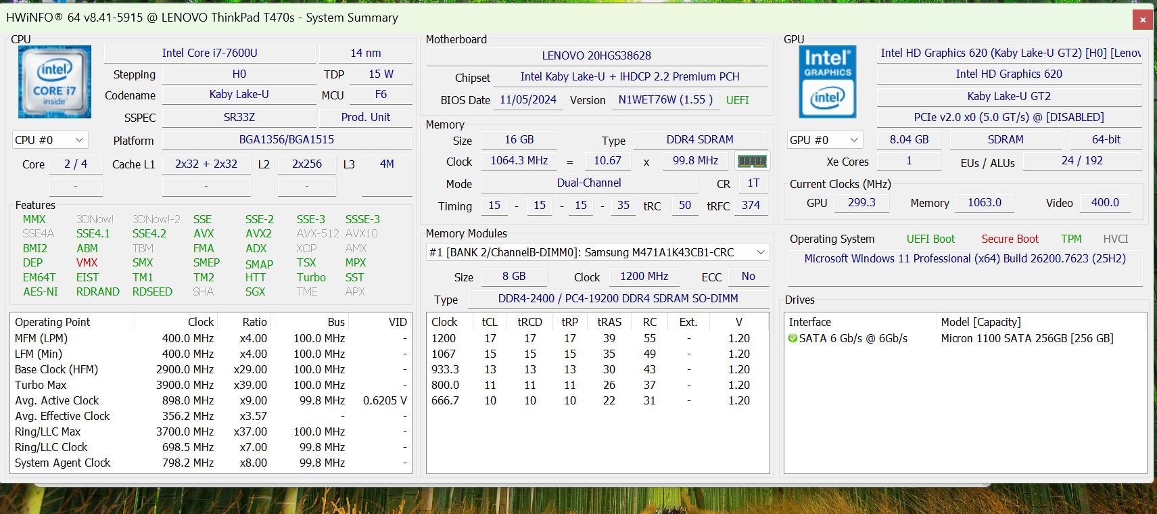Click the Intel Kaby Lake-U chipset field
The width and height of the screenshot is (1157, 514).
(x=630, y=76)
